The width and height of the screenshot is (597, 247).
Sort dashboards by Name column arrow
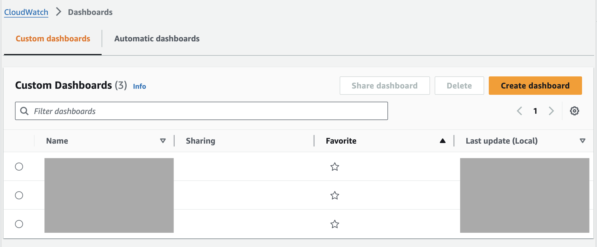click(163, 141)
